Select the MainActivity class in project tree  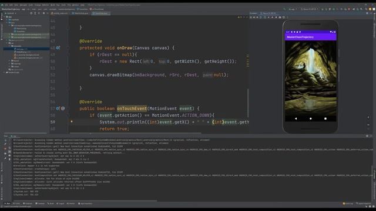coord(20,29)
